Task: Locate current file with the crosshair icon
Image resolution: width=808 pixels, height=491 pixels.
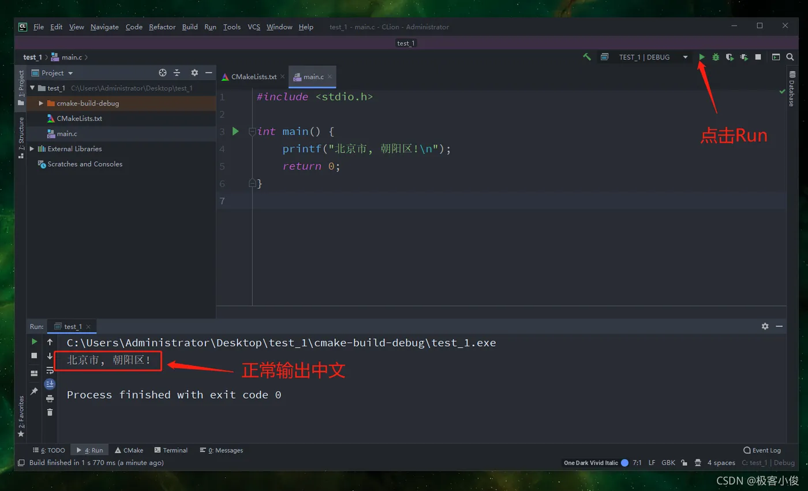Action: tap(163, 73)
